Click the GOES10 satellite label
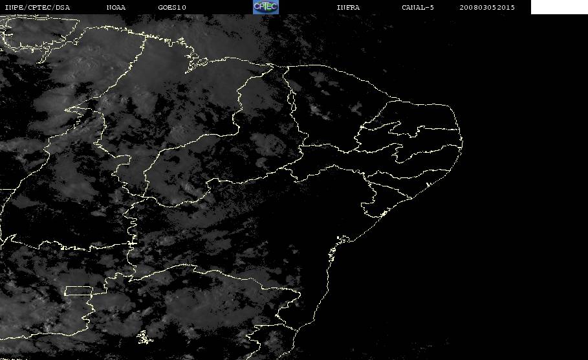 [172, 7]
